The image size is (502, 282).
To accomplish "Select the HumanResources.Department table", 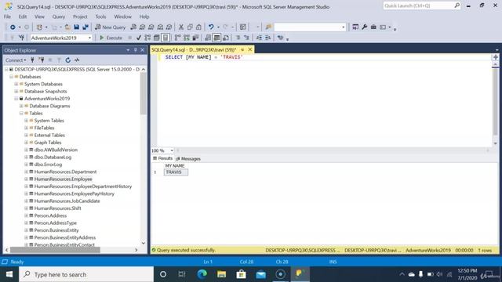I will pyautogui.click(x=65, y=172).
